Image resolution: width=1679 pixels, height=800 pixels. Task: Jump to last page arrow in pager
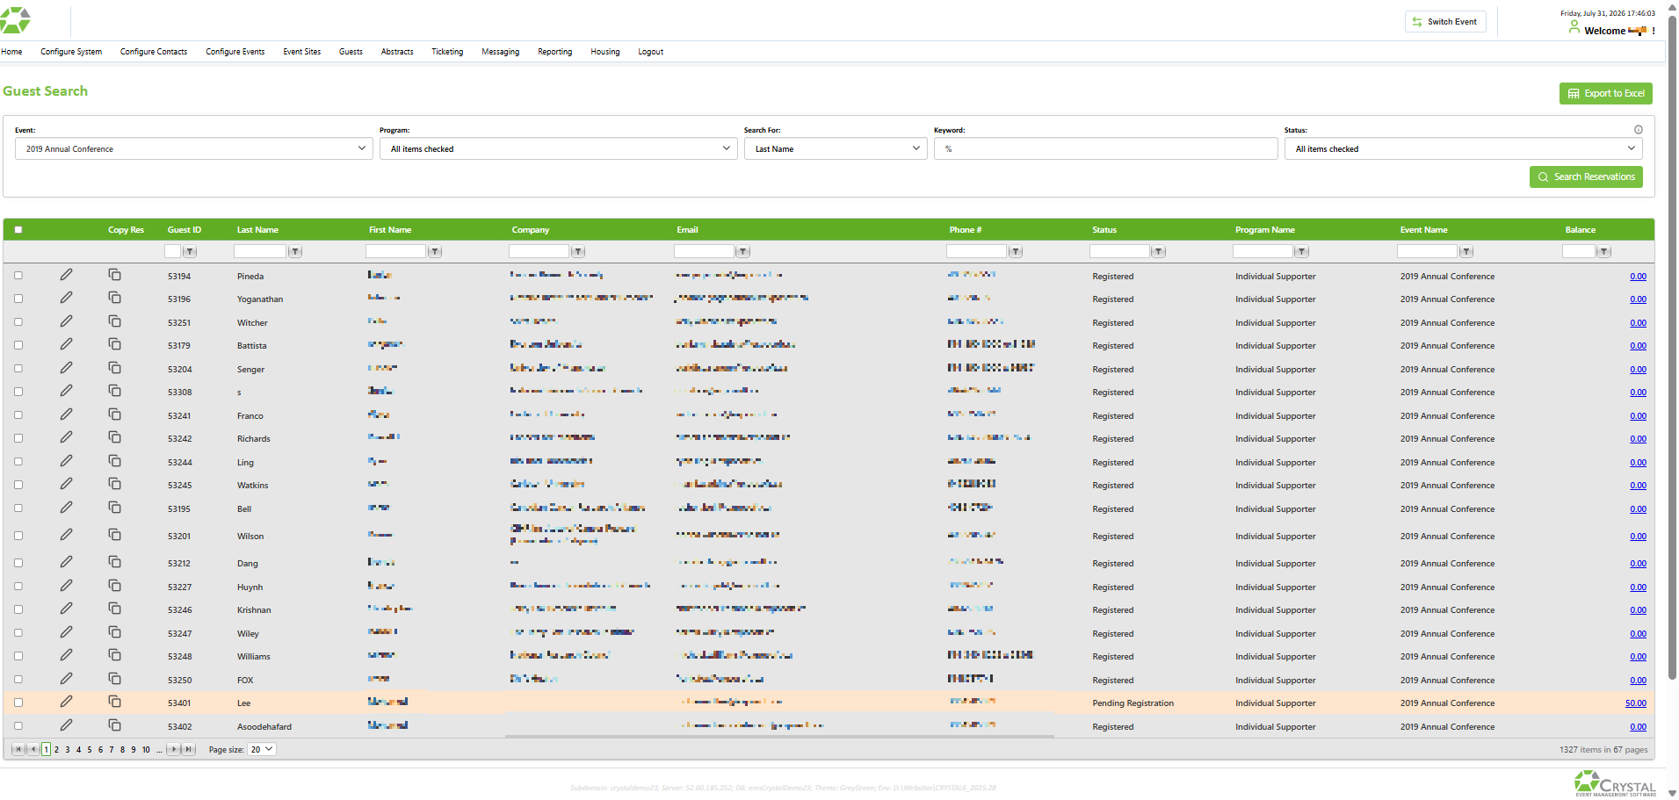coord(188,749)
